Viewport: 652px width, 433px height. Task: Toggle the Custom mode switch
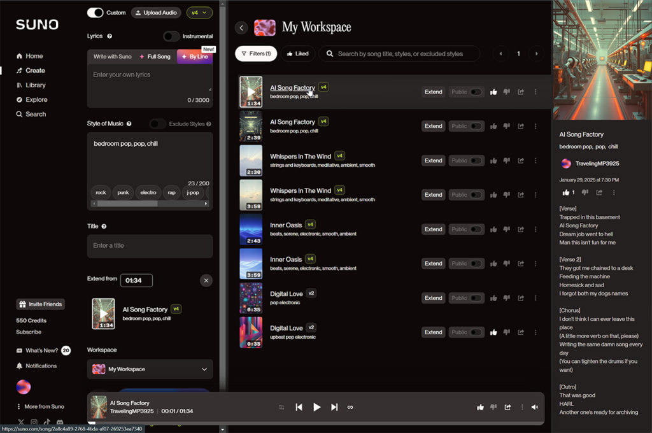[96, 13]
